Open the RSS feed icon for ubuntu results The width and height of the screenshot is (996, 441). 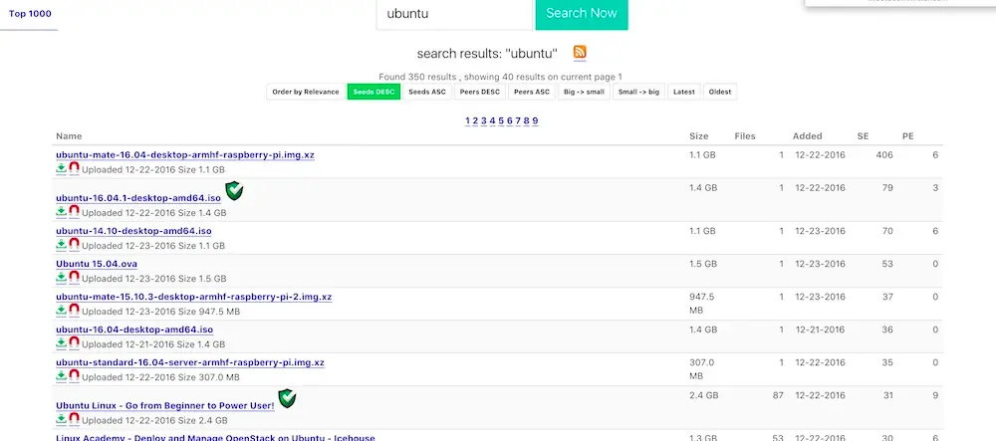(580, 52)
